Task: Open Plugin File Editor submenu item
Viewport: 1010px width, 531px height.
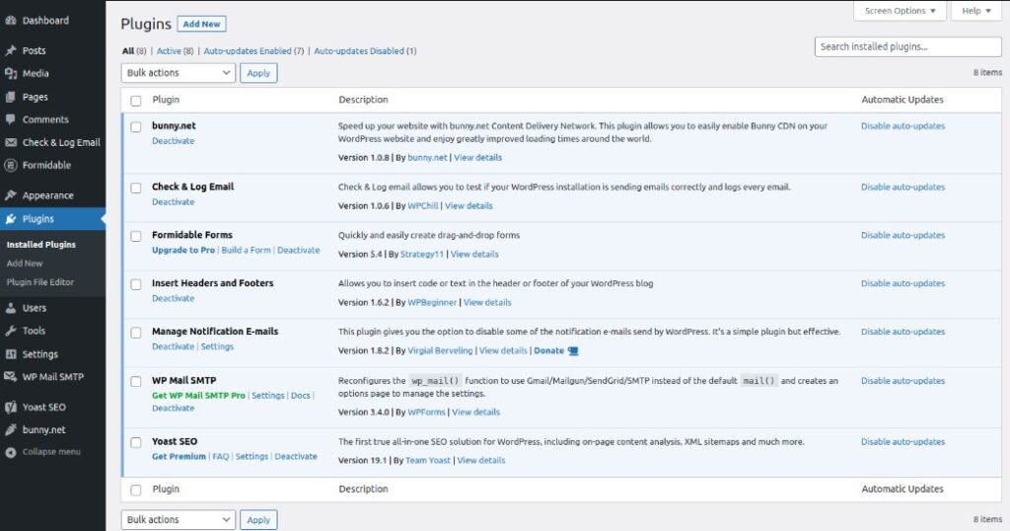Action: pyautogui.click(x=39, y=282)
